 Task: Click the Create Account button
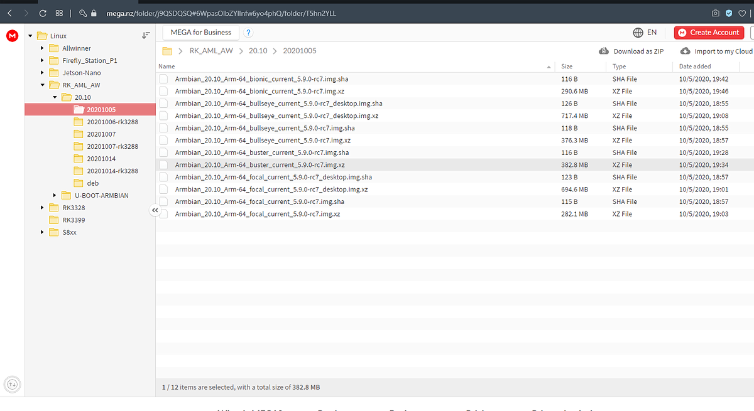point(709,33)
